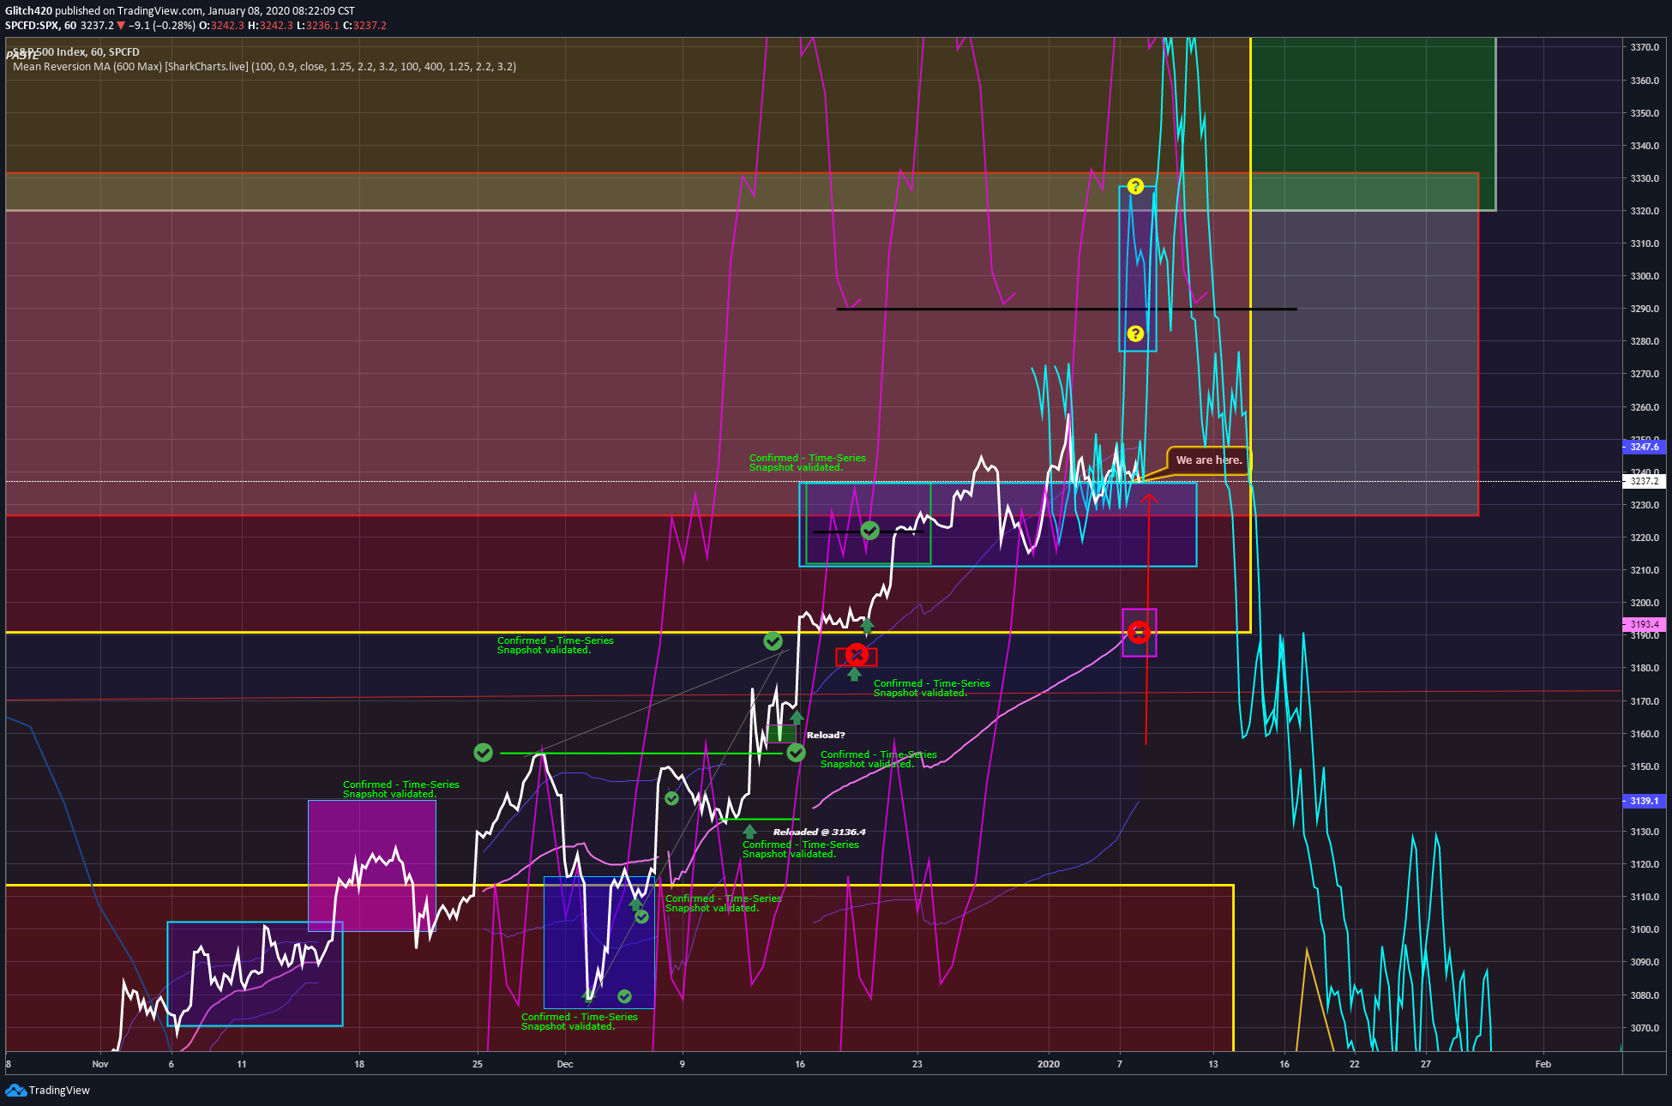Click the TradingView wordmark at bottom
The image size is (1672, 1106).
pyautogui.click(x=59, y=1091)
